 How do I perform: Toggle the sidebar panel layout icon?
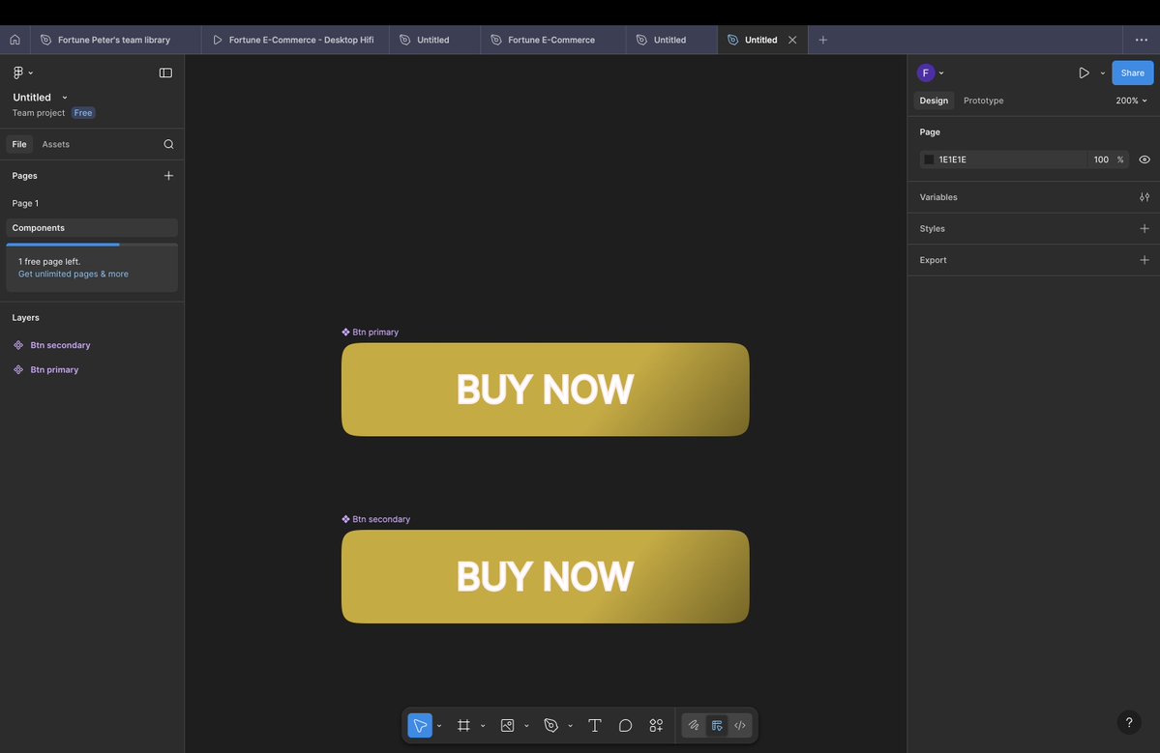(x=165, y=72)
